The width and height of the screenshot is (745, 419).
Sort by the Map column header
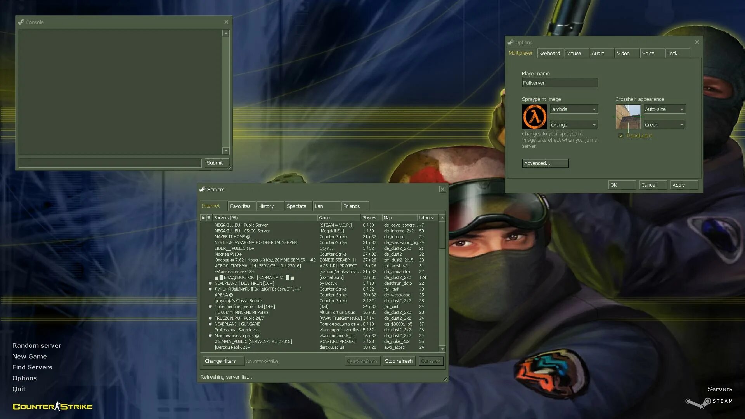pyautogui.click(x=399, y=218)
